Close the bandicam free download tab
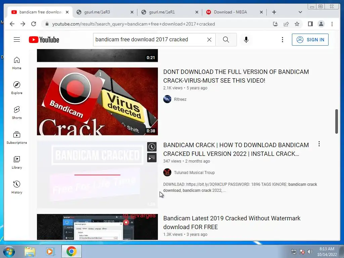The height and width of the screenshot is (258, 344). point(67,12)
